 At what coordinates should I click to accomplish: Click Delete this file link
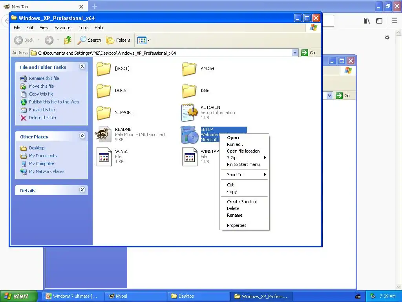42,118
